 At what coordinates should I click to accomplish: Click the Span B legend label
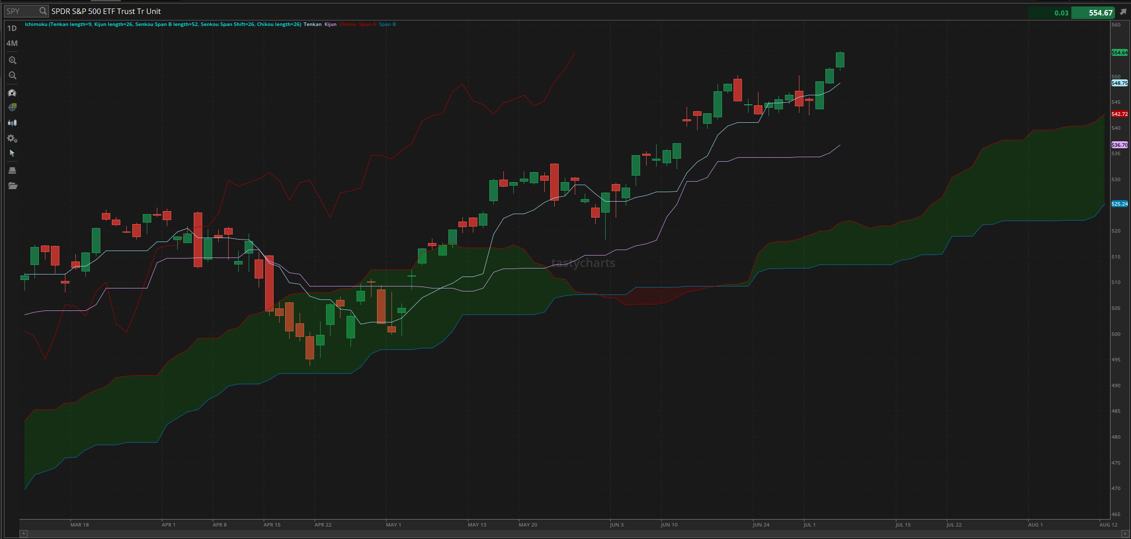[387, 24]
